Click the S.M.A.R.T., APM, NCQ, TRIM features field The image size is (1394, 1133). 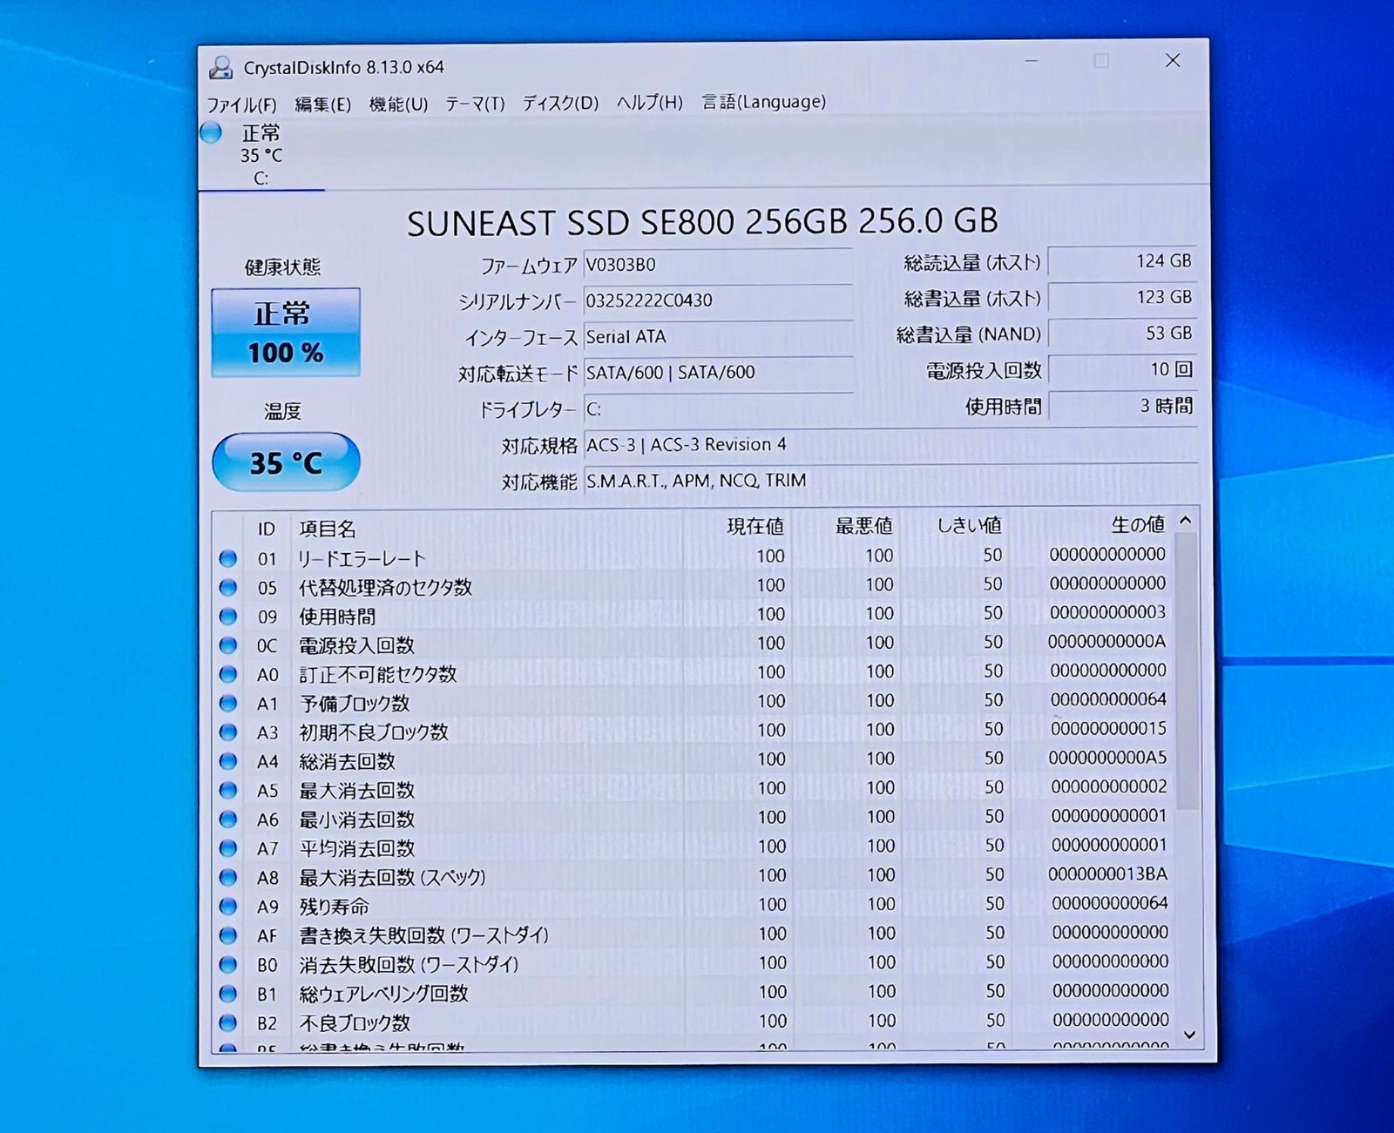890,481
